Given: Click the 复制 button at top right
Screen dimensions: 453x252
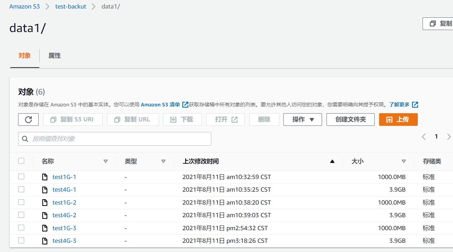Looking at the screenshot, I should coord(438,24).
